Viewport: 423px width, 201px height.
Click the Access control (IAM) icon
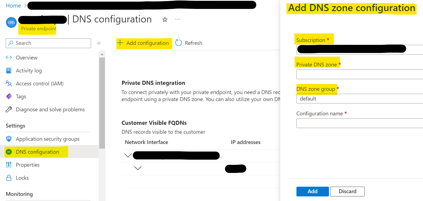tap(9, 83)
